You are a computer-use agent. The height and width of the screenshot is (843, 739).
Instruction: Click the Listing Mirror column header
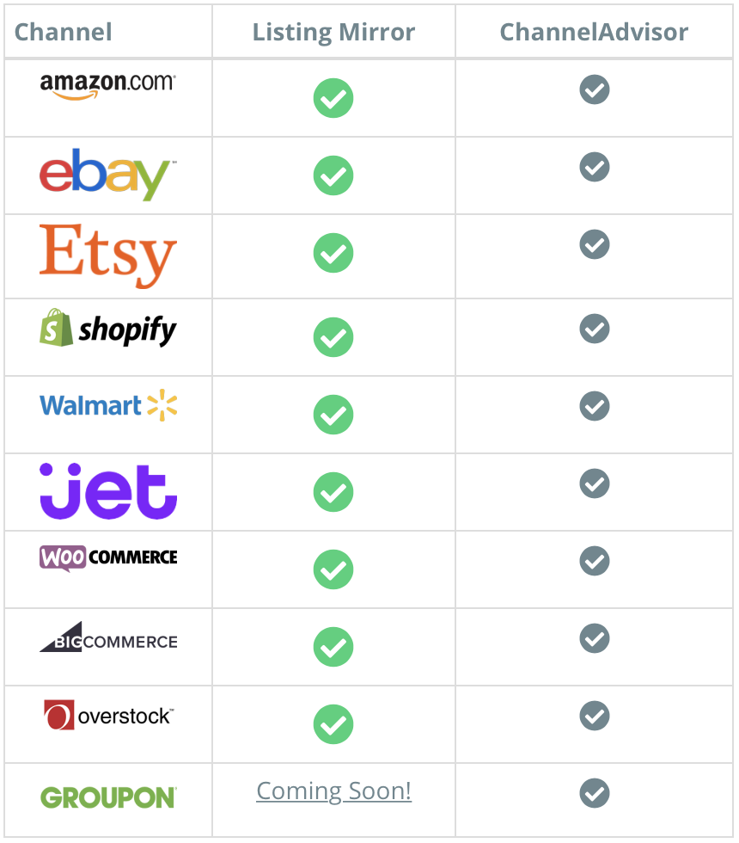click(333, 32)
